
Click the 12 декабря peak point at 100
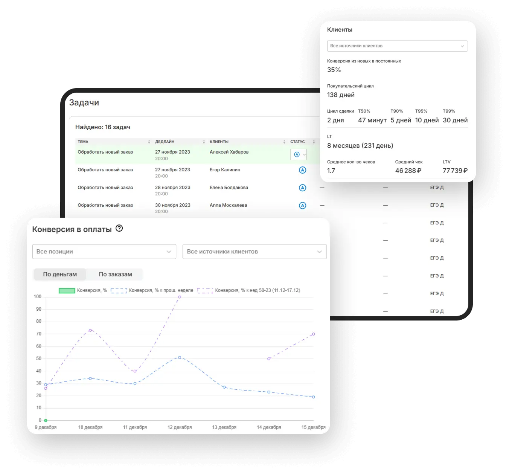pyautogui.click(x=180, y=297)
